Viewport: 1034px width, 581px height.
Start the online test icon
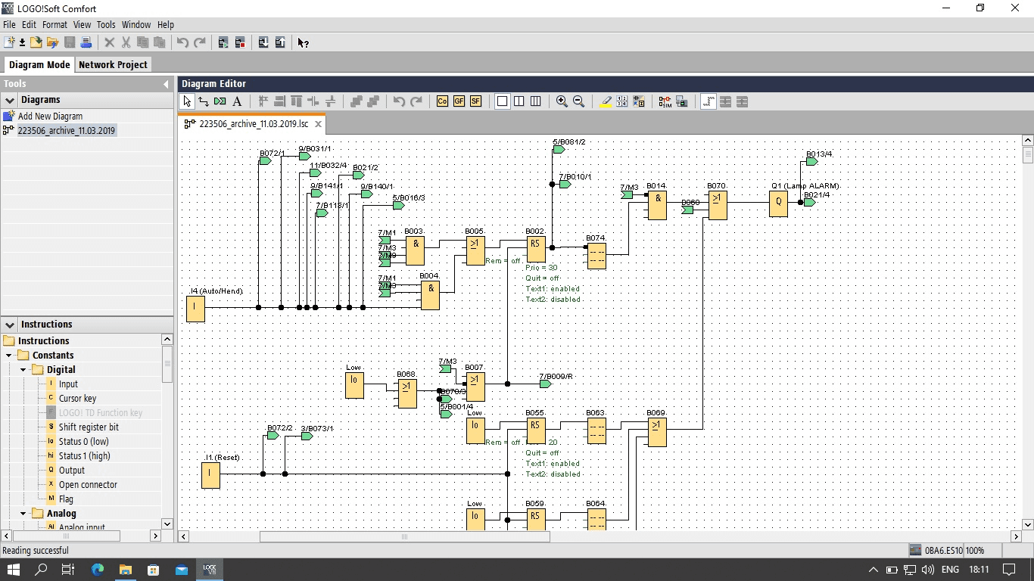click(681, 101)
